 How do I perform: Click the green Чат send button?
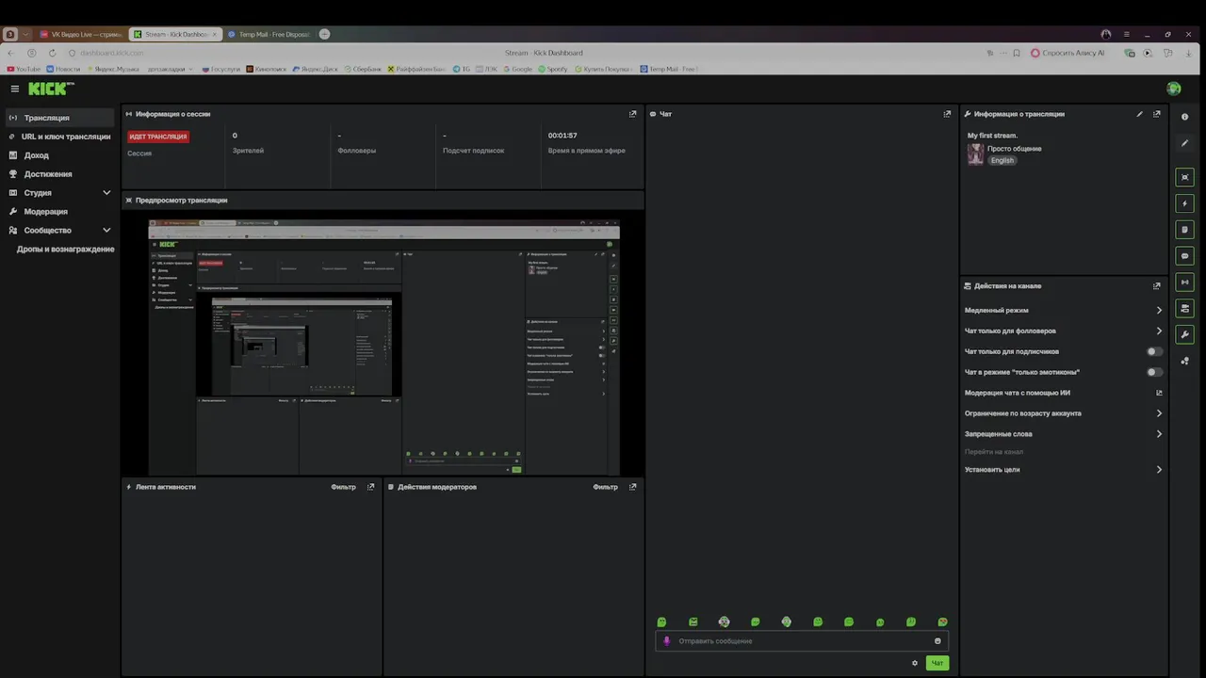(937, 663)
